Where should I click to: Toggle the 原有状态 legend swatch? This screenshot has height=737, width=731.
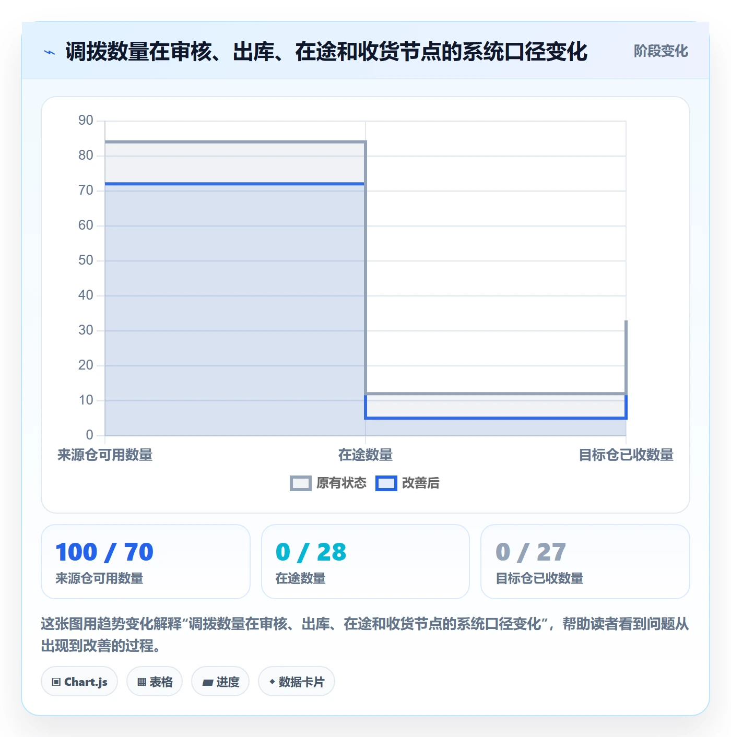[300, 483]
